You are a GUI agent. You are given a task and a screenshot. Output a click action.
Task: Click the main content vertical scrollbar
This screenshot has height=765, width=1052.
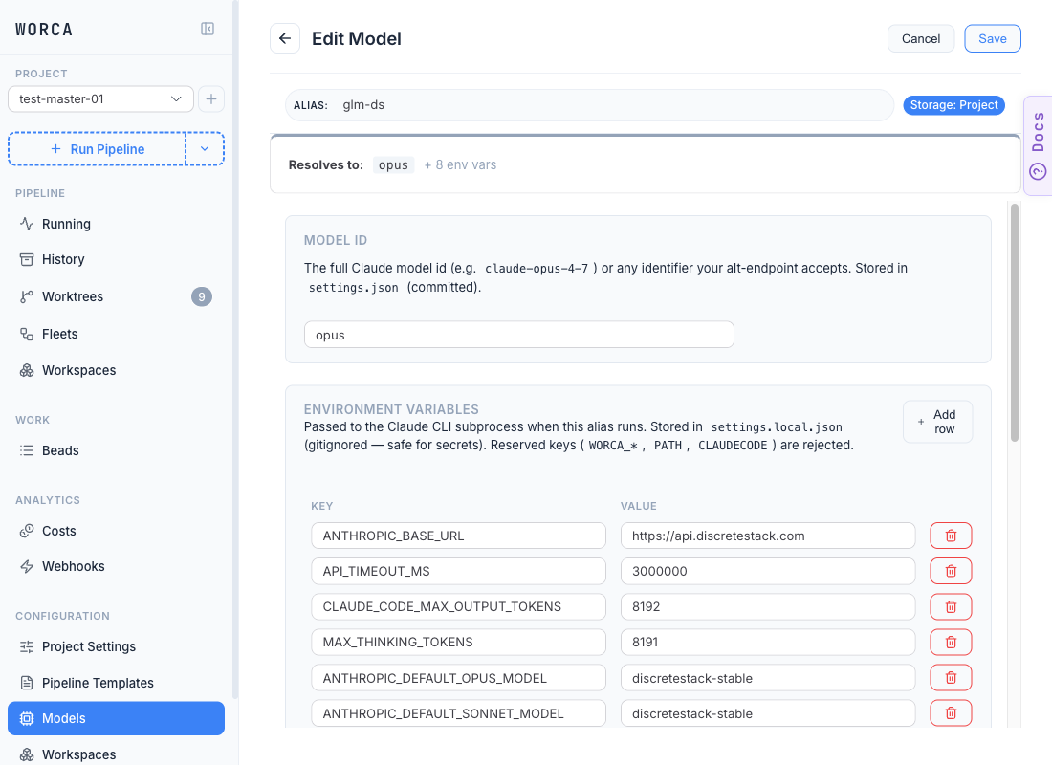pos(1015,323)
